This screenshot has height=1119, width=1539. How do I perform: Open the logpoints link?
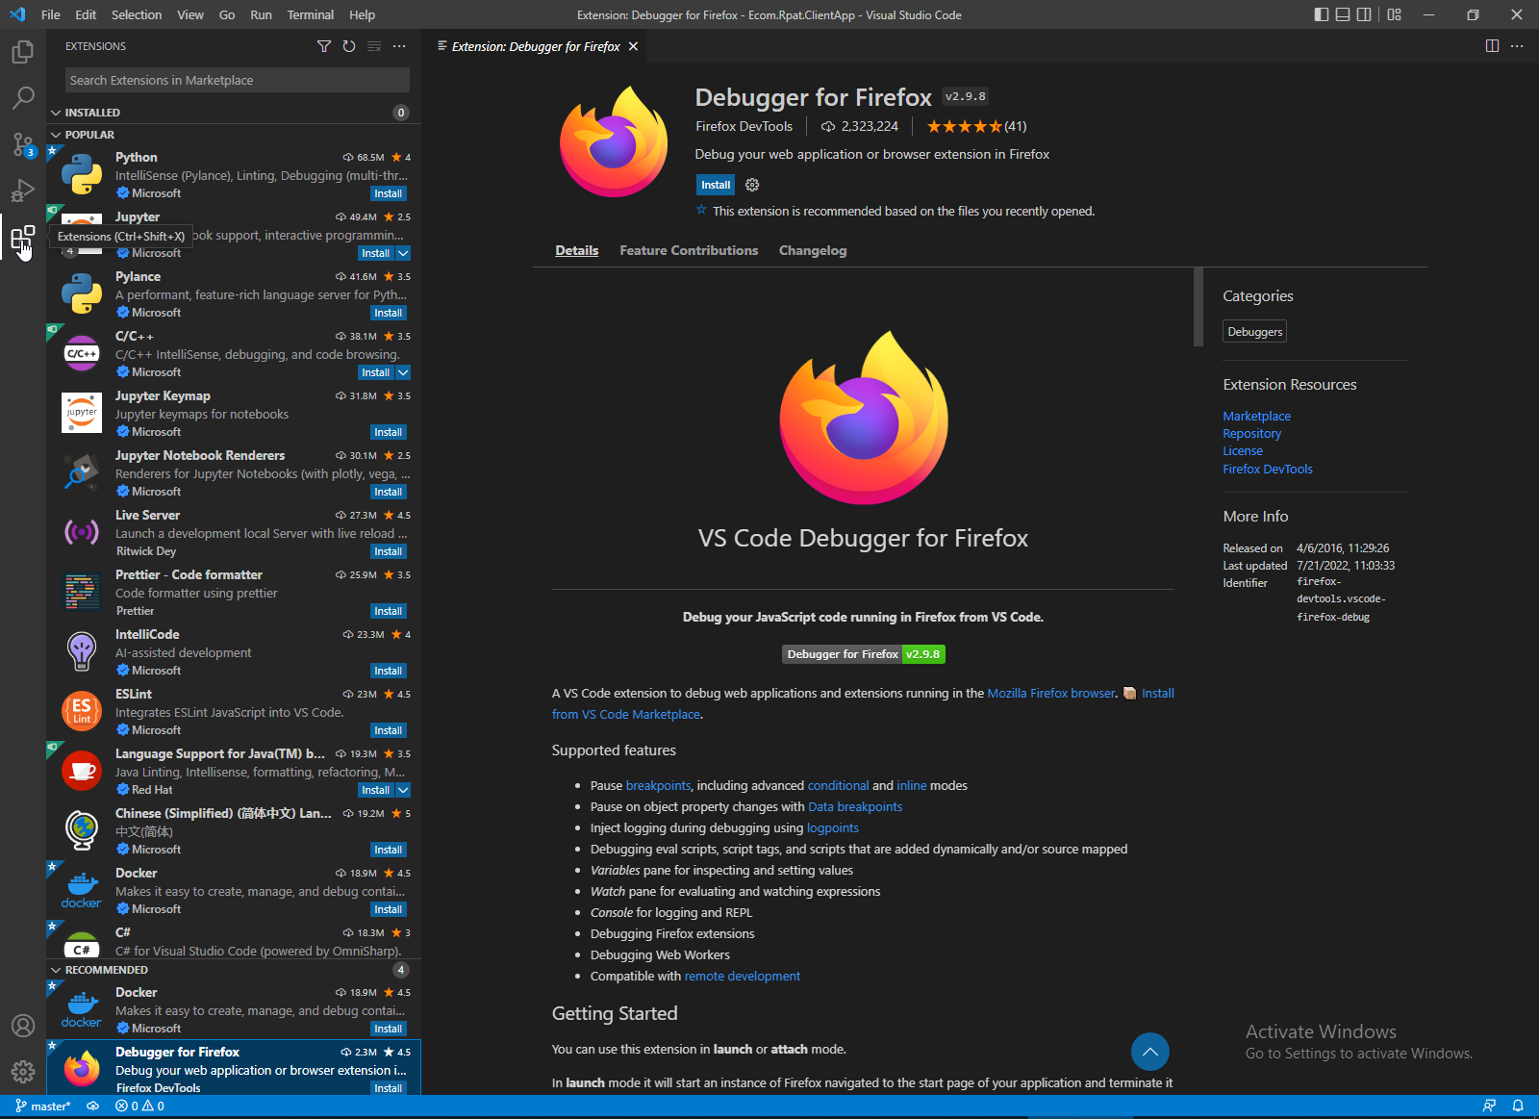[832, 827]
